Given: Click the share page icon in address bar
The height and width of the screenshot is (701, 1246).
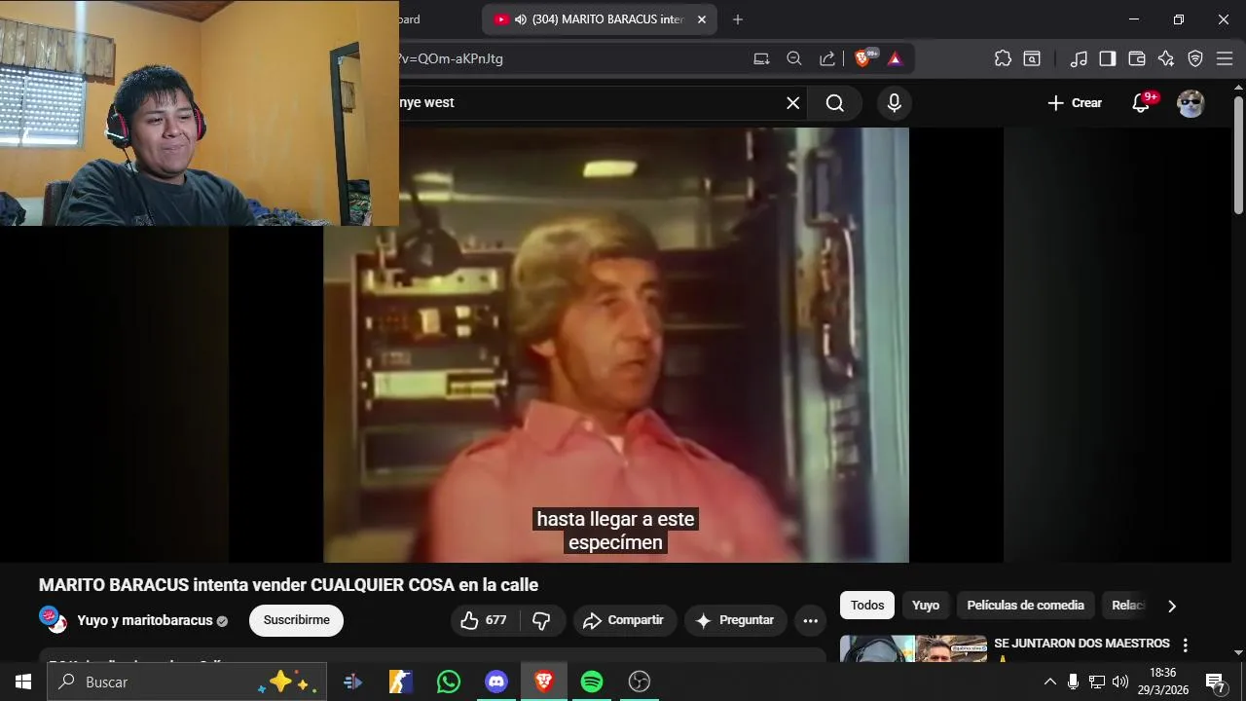Looking at the screenshot, I should point(827,58).
